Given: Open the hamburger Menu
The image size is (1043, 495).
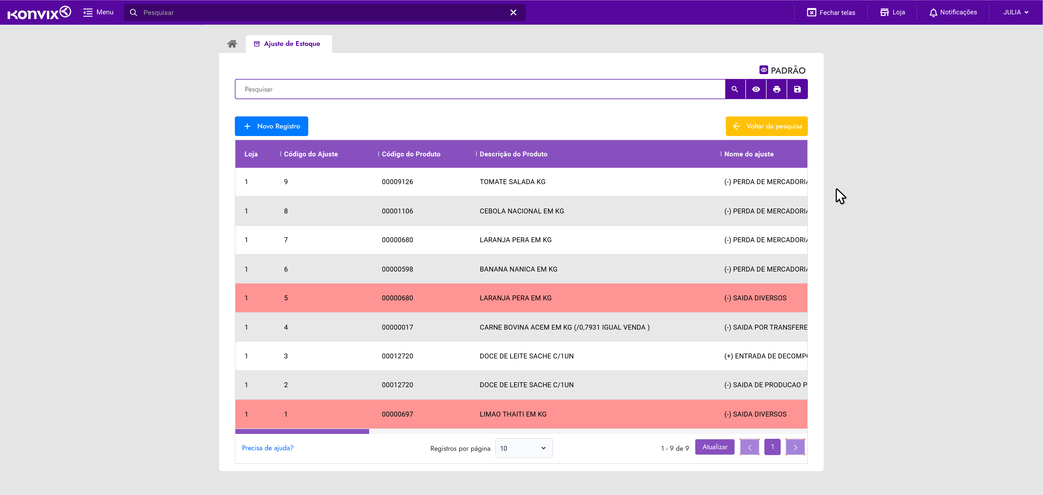Looking at the screenshot, I should tap(88, 12).
